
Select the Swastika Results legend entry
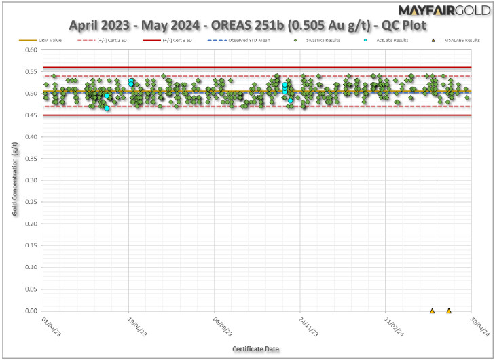[x=316, y=41]
